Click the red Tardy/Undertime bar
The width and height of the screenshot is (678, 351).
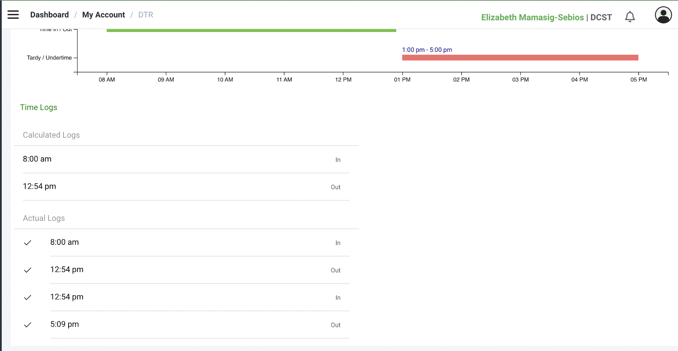point(520,57)
